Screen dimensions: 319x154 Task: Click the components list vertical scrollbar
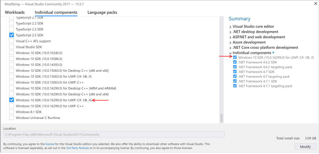[x=221, y=118]
